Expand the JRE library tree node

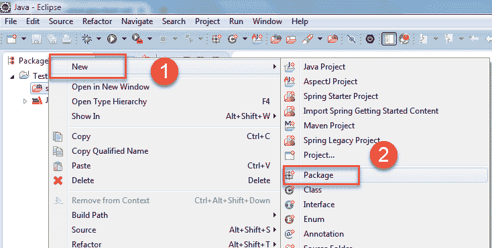pos(25,101)
